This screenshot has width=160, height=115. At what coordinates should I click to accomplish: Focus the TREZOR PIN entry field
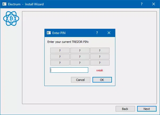click(x=69, y=70)
